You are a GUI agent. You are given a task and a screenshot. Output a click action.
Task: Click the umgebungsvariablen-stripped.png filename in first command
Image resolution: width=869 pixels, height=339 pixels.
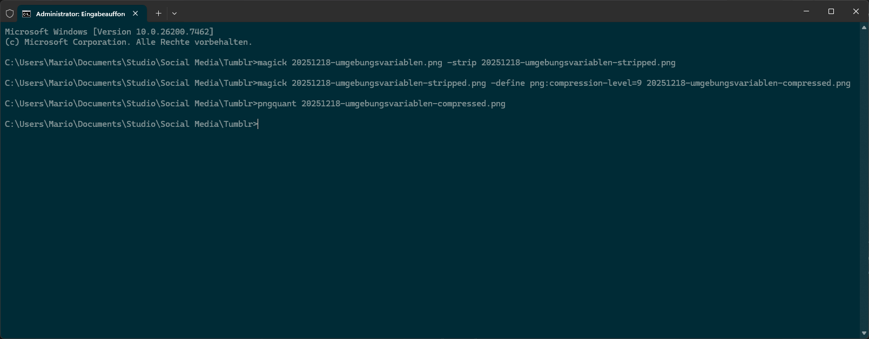(578, 63)
